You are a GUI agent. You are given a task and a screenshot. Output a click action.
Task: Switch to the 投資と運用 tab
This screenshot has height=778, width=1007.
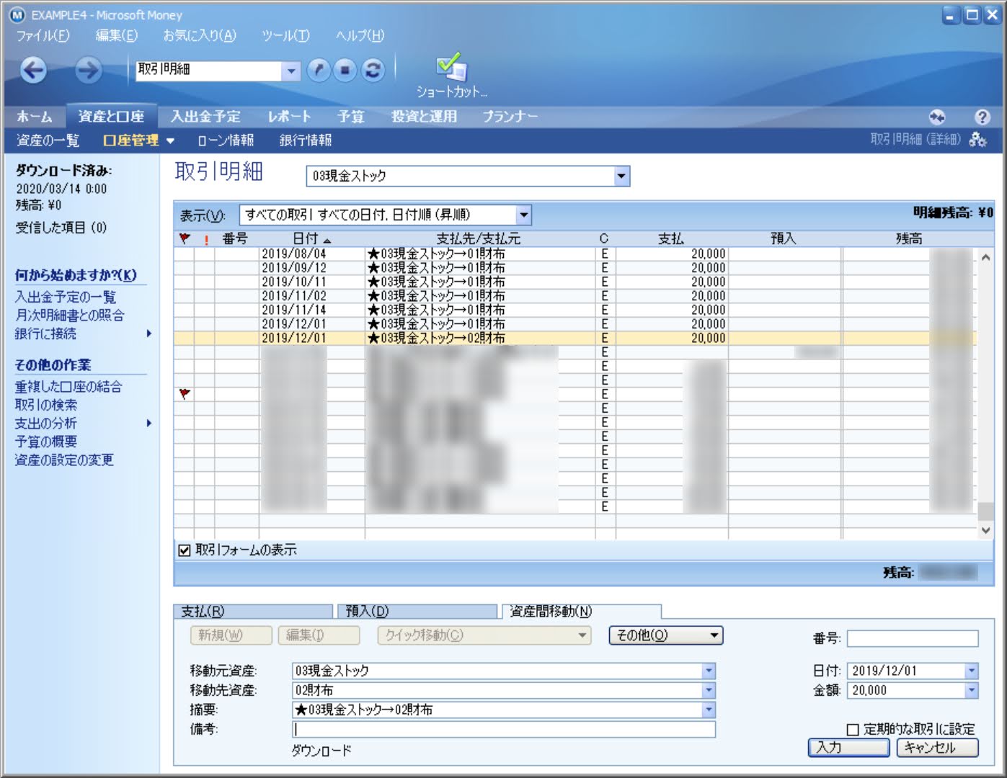tap(424, 117)
